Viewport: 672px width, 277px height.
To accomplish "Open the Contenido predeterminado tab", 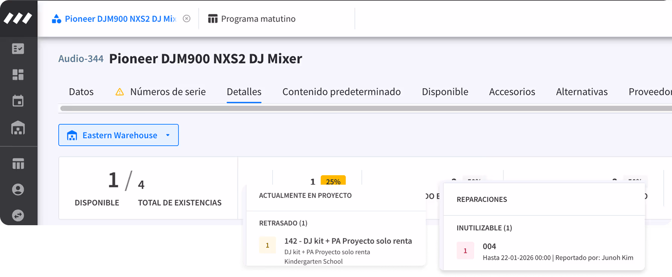I will [341, 92].
